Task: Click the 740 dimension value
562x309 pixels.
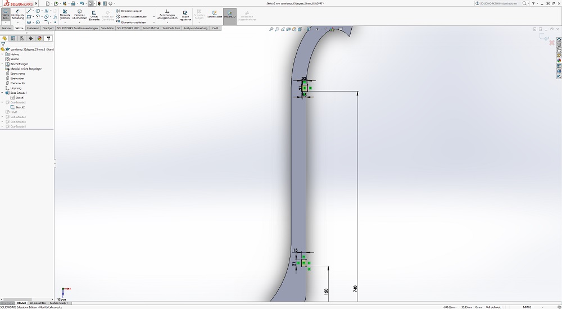Action: point(355,288)
